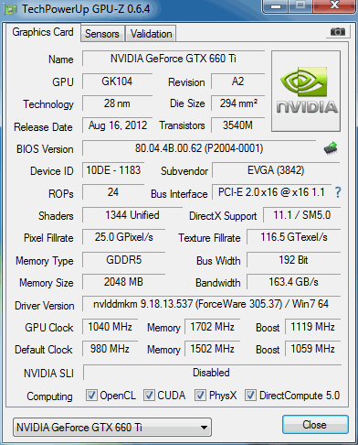Click the NVIDIA logo image

click(x=306, y=92)
